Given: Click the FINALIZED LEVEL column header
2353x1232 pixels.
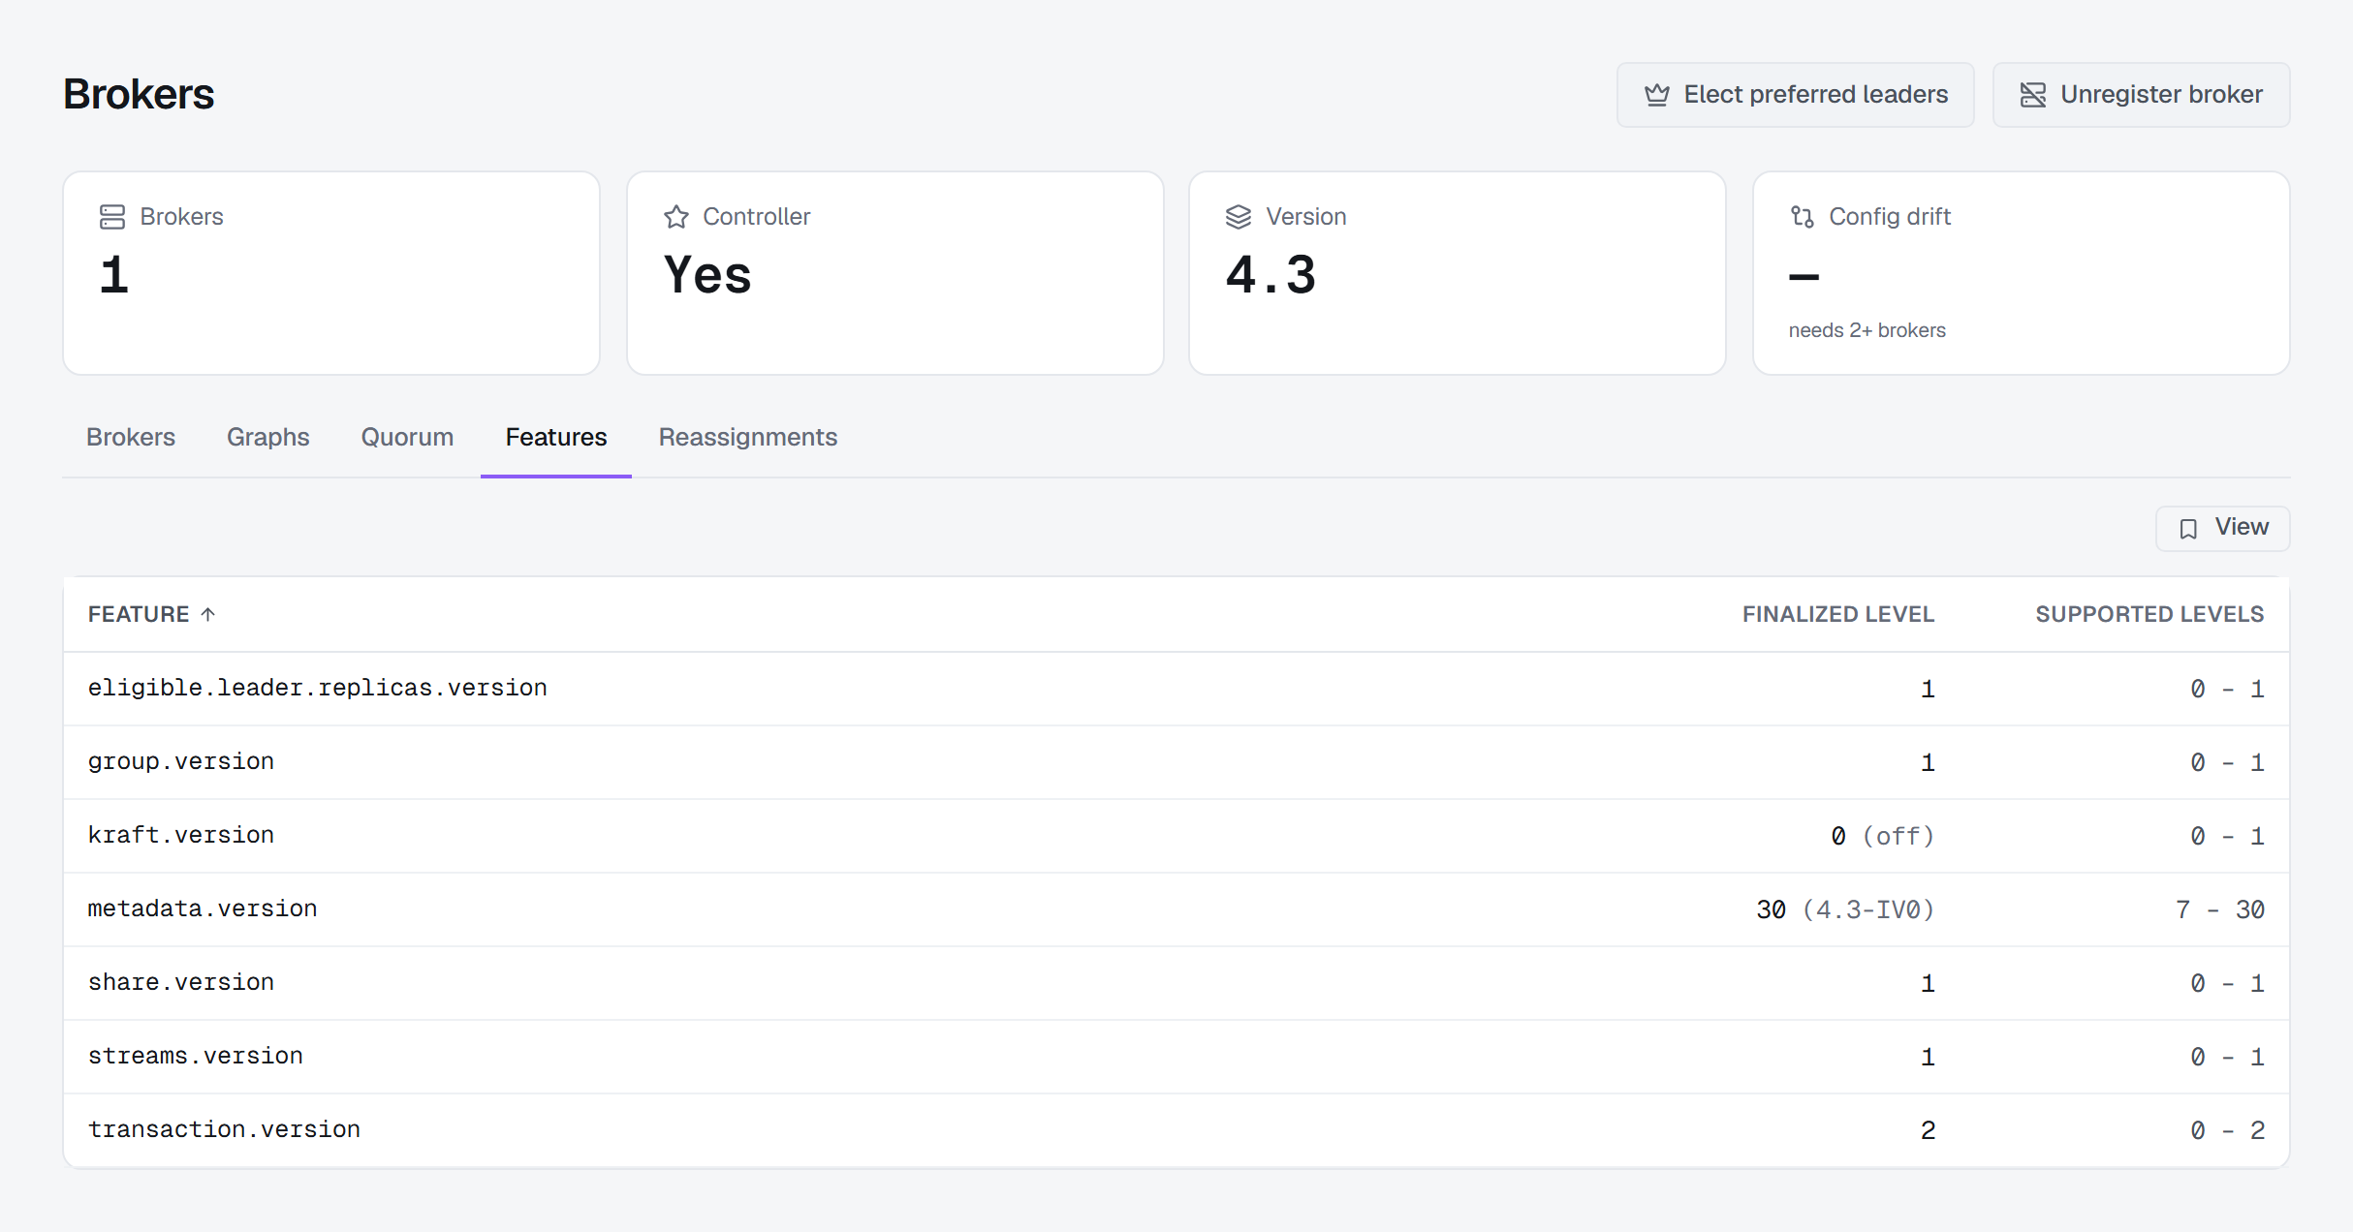Looking at the screenshot, I should pos(1838,614).
